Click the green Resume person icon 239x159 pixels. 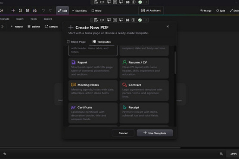[124, 62]
